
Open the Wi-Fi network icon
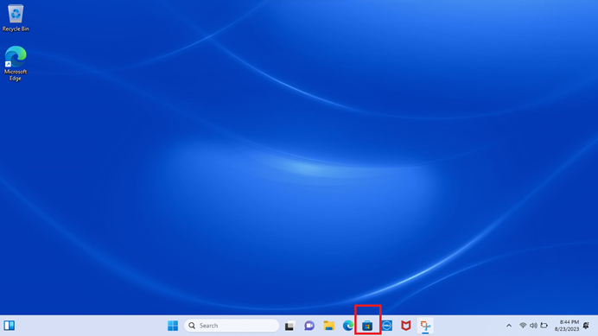point(523,326)
